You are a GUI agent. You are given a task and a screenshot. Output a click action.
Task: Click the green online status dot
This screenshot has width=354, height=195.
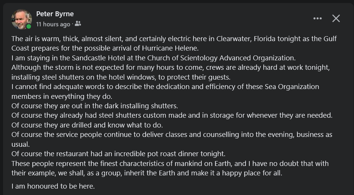pos(29,26)
